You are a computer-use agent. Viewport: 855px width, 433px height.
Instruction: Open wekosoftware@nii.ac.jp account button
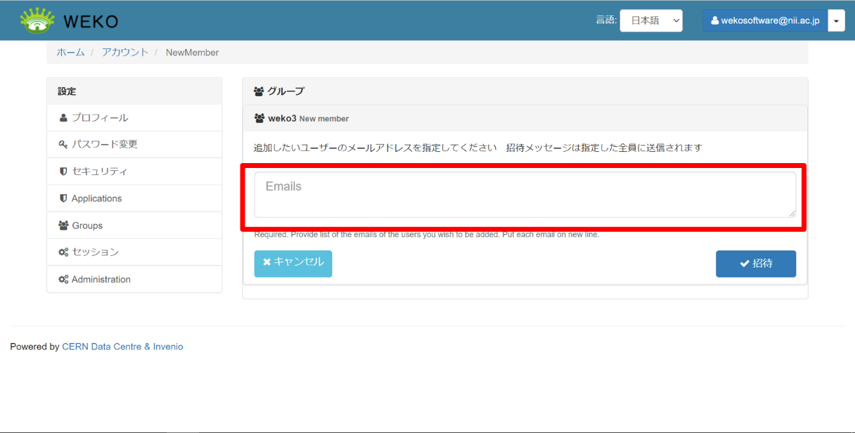pos(765,21)
